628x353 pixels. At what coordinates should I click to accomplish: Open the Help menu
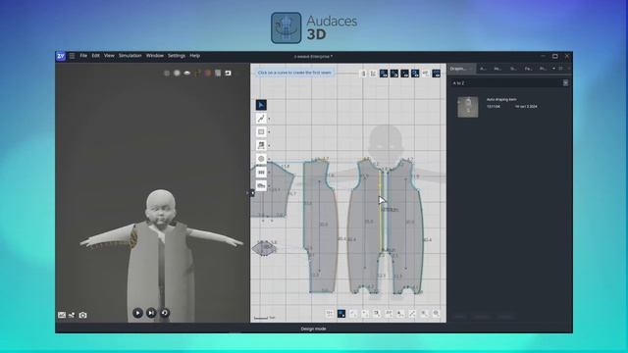[x=194, y=56]
